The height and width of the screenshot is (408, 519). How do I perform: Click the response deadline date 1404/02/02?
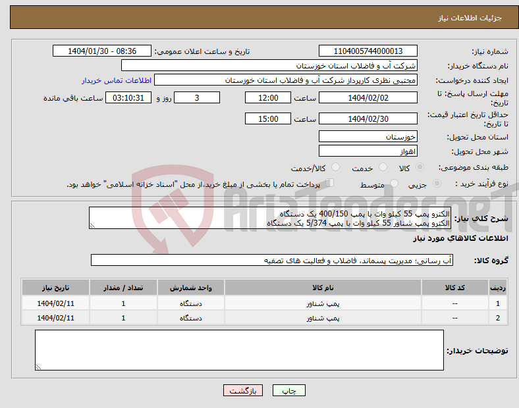(x=368, y=97)
